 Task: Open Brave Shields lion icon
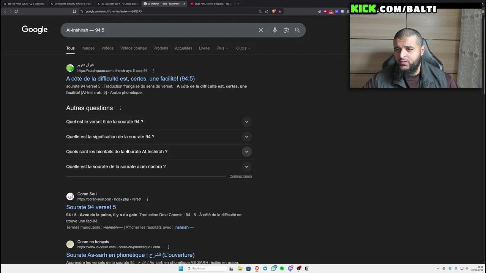(x=274, y=11)
